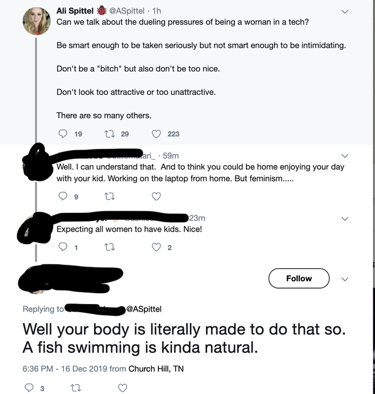Image resolution: width=375 pixels, height=394 pixels.
Task: Like the 'But feminism' reply
Action: coord(156,196)
